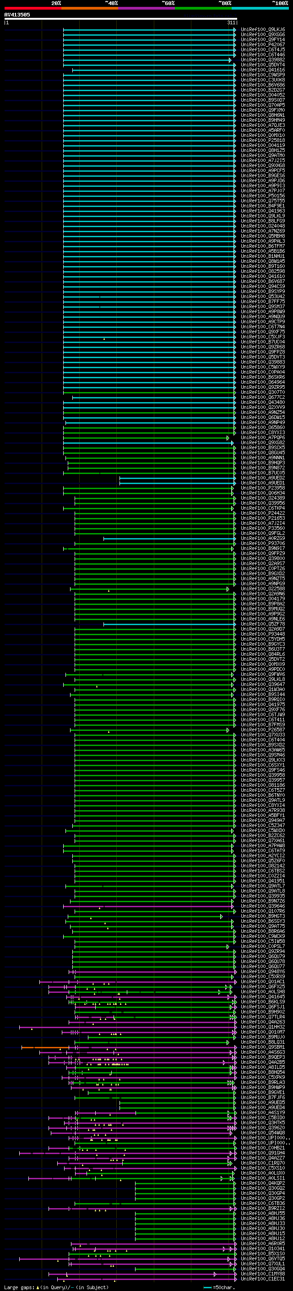Click the cyan ~100% identity legend segment

point(260,8)
